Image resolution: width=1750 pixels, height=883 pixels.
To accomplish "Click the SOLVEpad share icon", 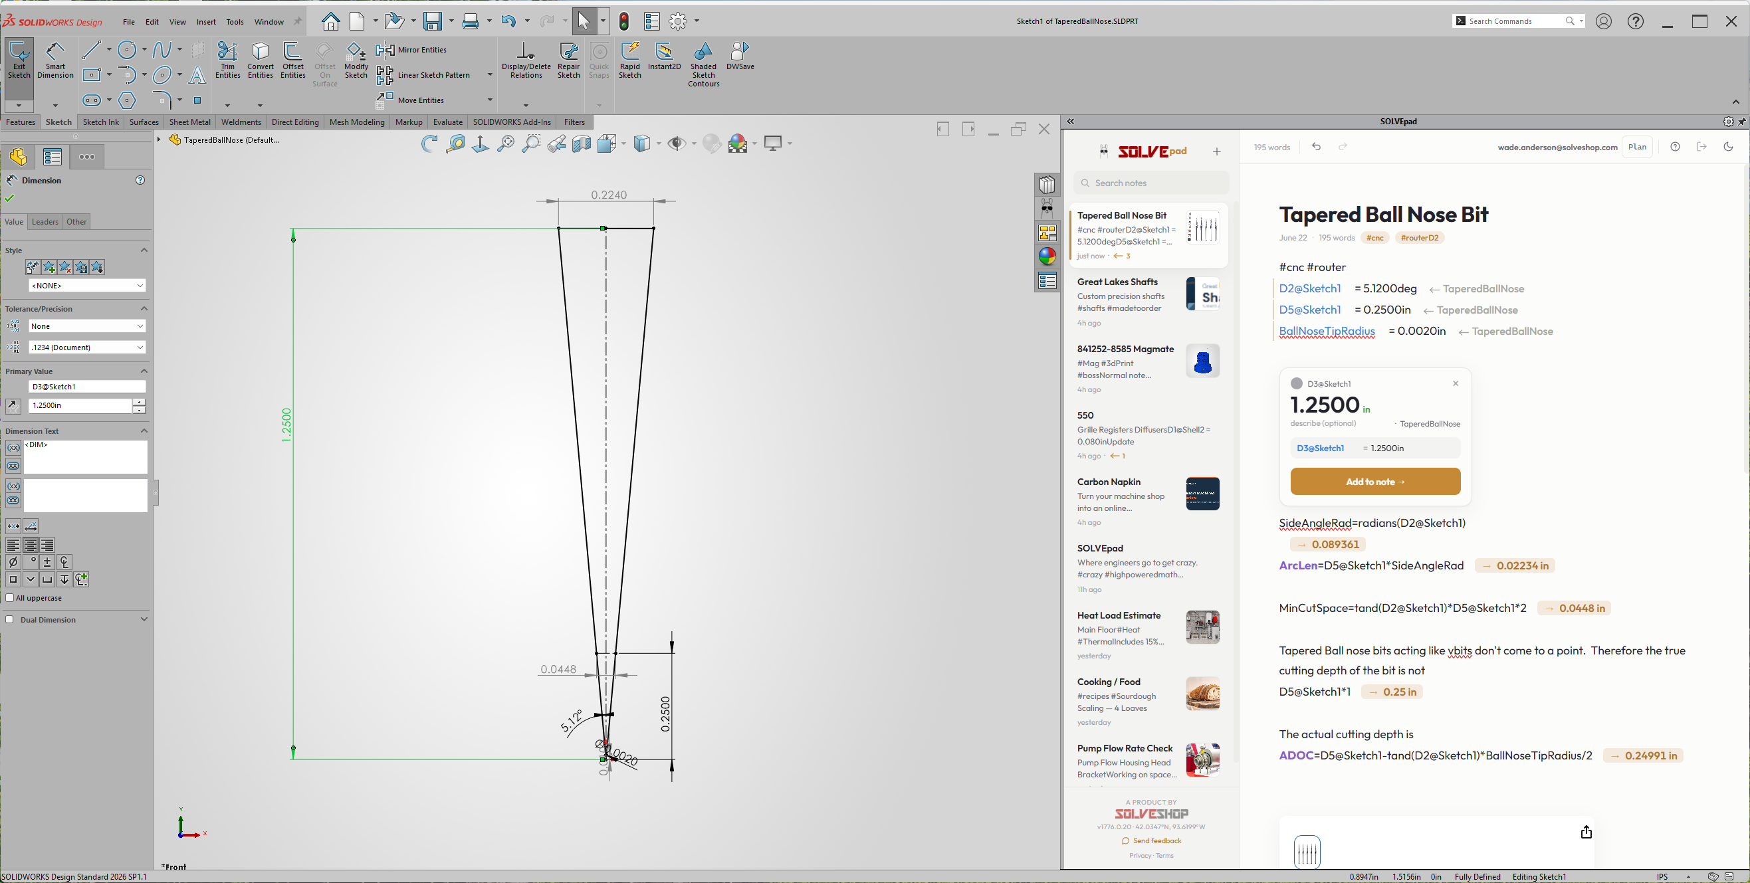I will point(1586,832).
